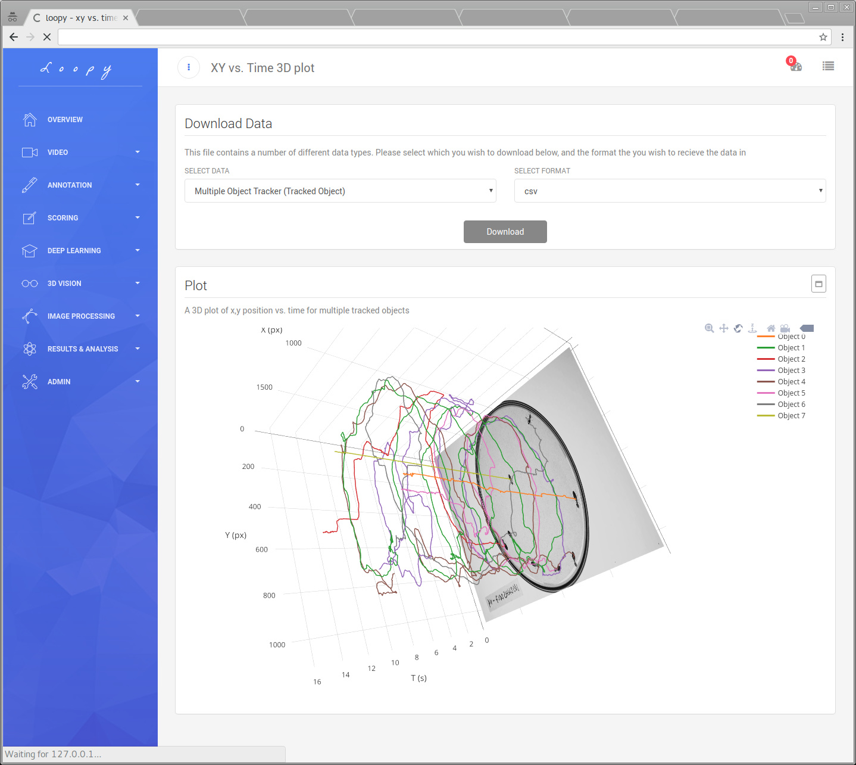Open the list view icon in the header

(828, 66)
